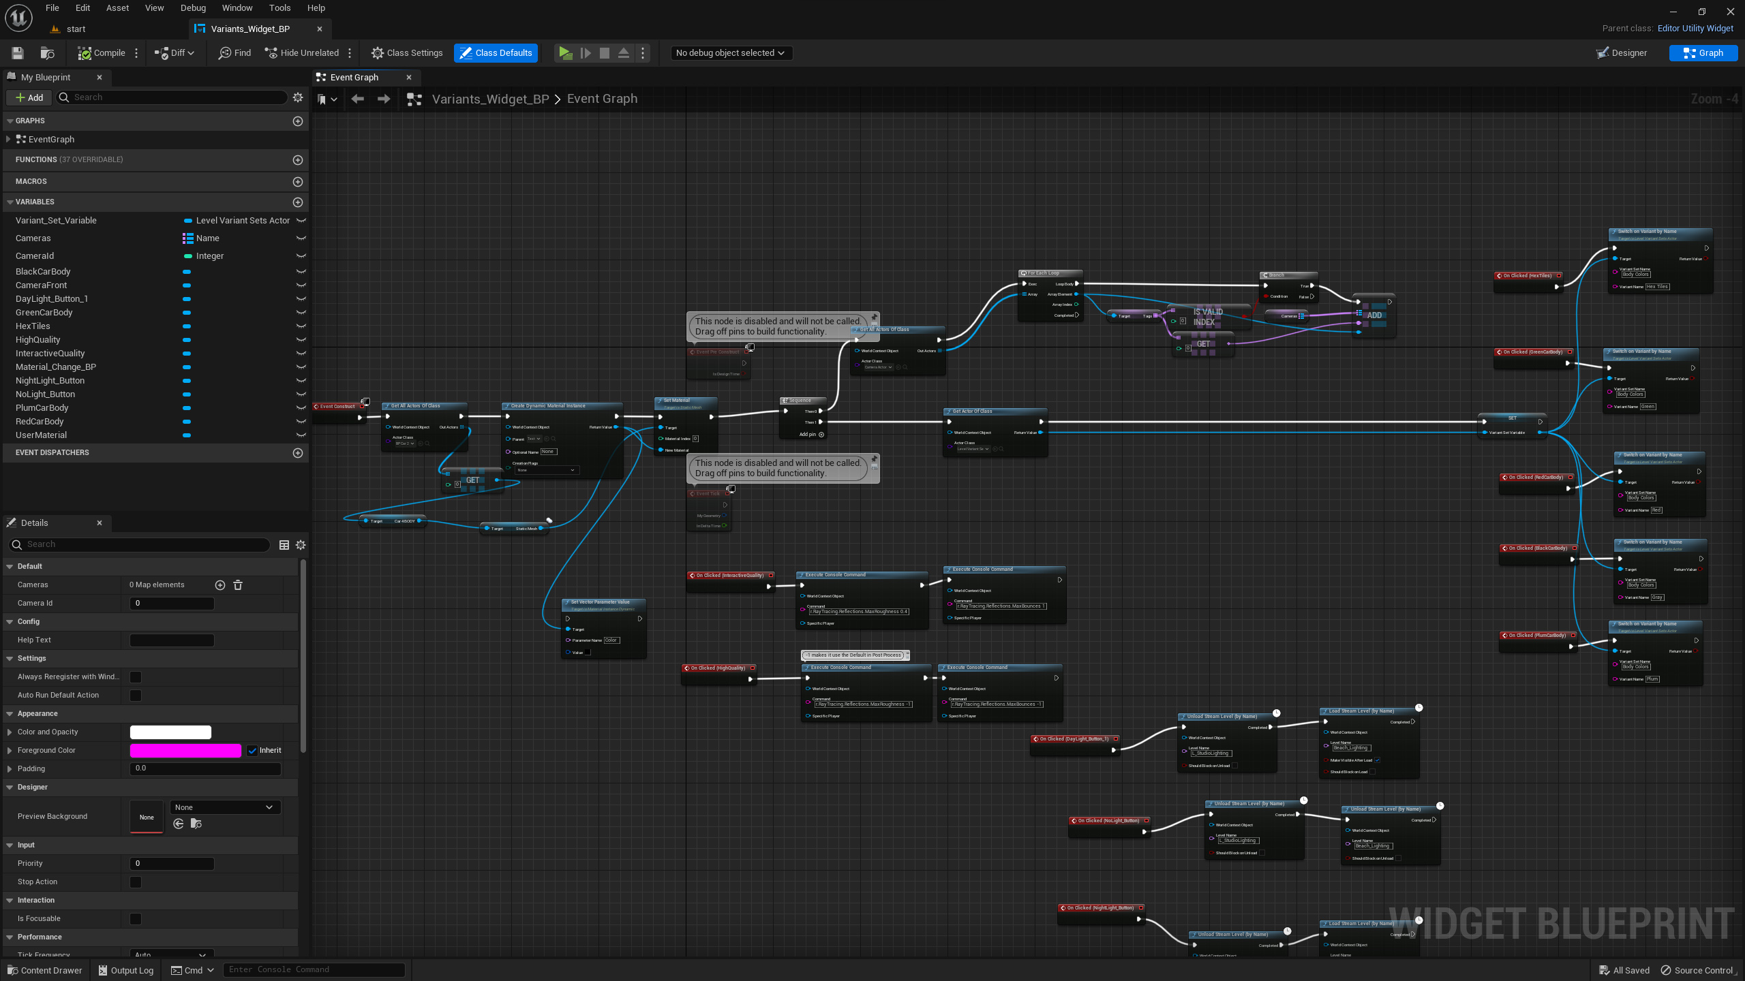The width and height of the screenshot is (1745, 981).
Task: Switch to the start tab
Action: [75, 29]
